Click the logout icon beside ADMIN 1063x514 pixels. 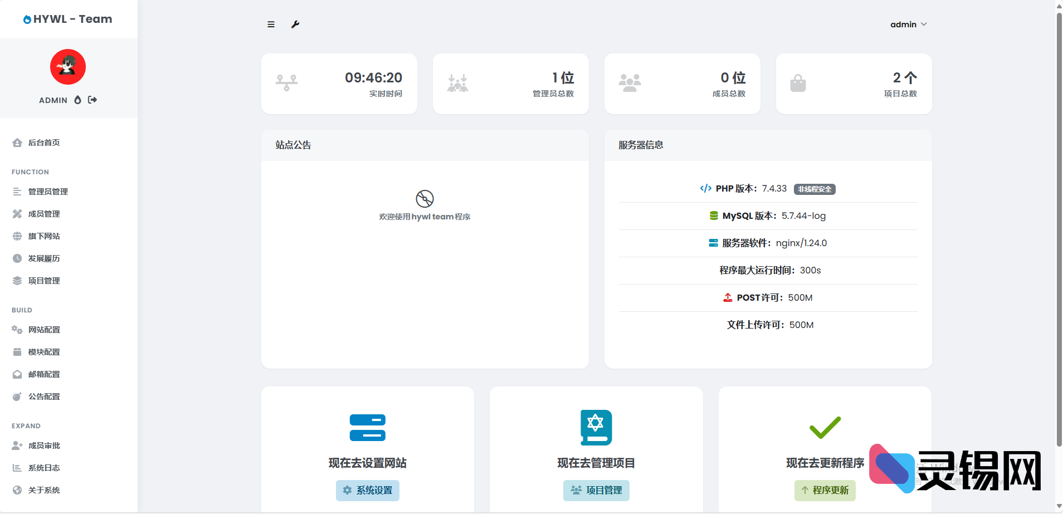click(x=92, y=100)
